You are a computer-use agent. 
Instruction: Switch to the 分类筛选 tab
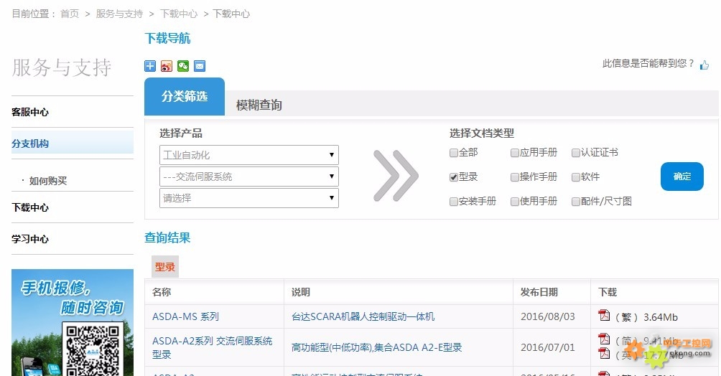pyautogui.click(x=185, y=97)
